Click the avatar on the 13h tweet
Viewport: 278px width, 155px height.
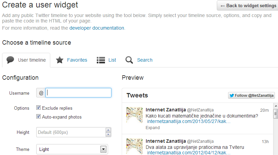click(134, 146)
